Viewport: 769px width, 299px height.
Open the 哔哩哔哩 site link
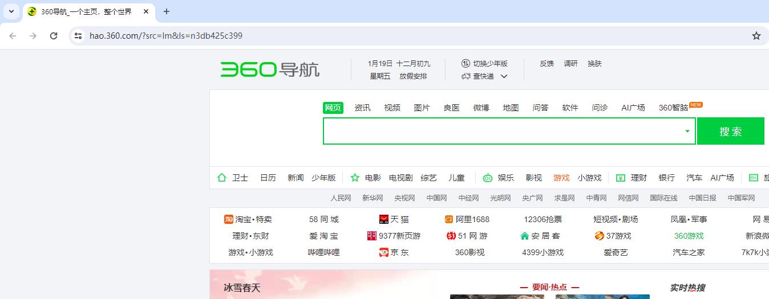pos(324,252)
